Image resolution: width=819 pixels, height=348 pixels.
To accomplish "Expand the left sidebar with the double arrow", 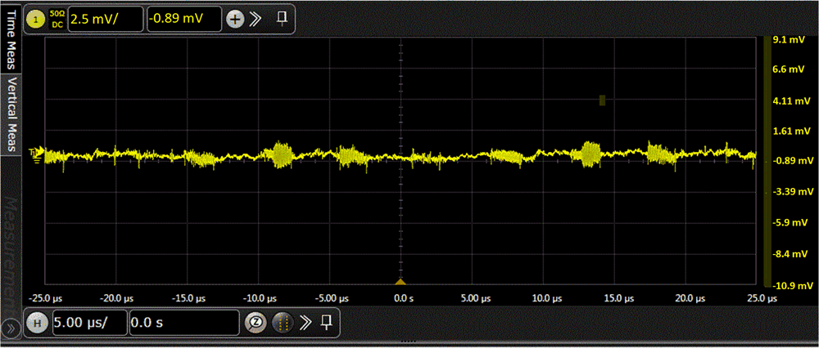I will coord(10,327).
